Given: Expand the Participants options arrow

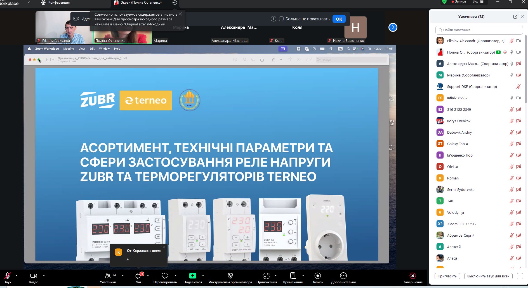Looking at the screenshot, I should click(123, 276).
